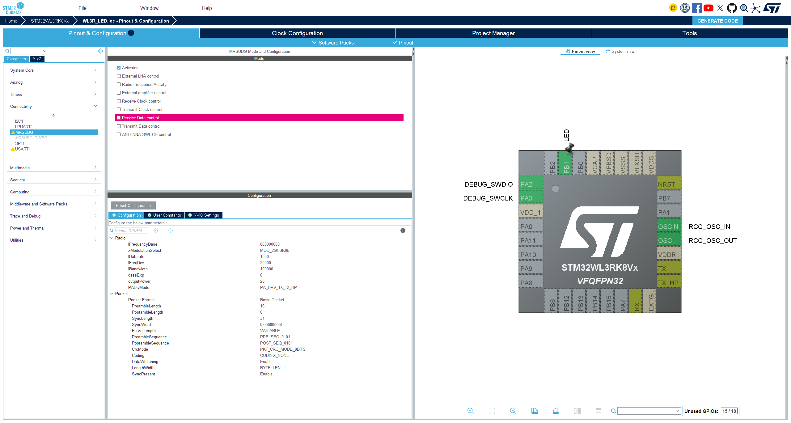Screen dimensions: 791x423
Task: Click the ST logo in the header
Action: click(772, 8)
